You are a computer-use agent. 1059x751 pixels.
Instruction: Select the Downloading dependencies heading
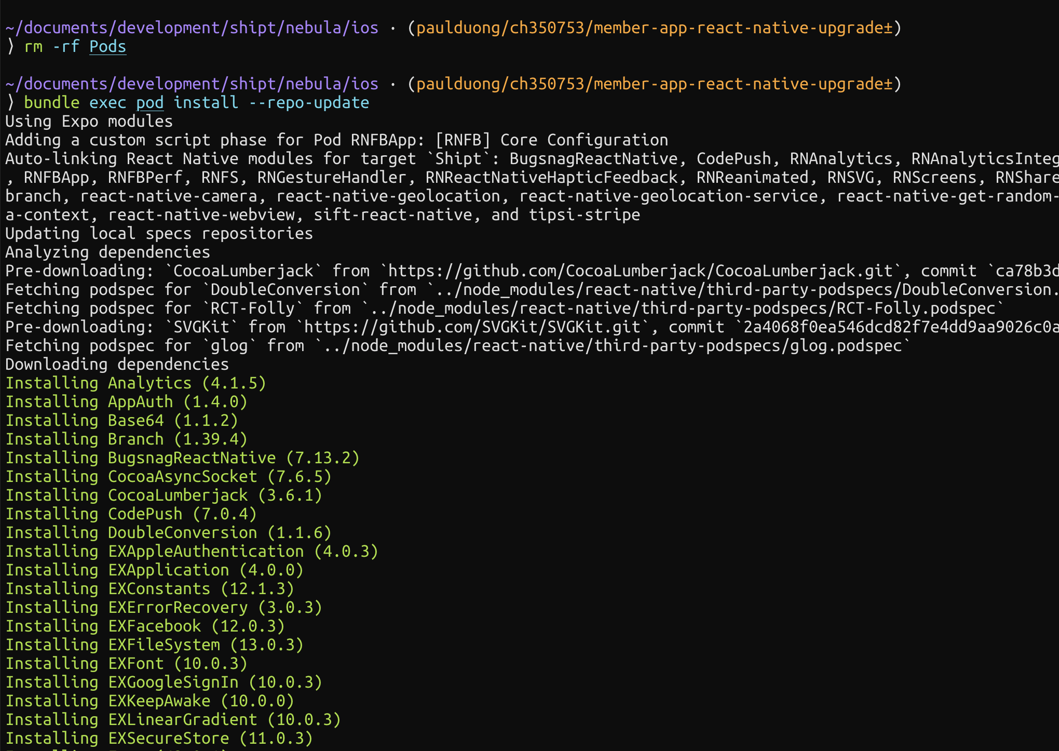click(x=115, y=364)
